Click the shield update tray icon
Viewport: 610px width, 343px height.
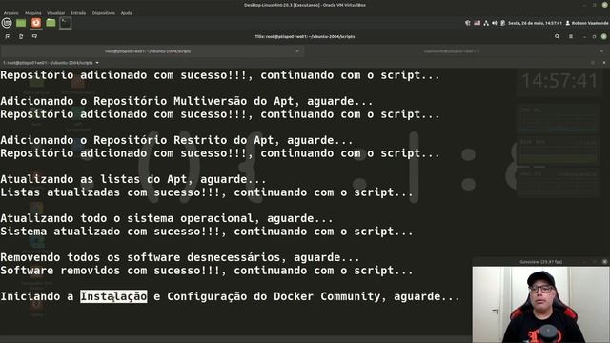(468, 23)
